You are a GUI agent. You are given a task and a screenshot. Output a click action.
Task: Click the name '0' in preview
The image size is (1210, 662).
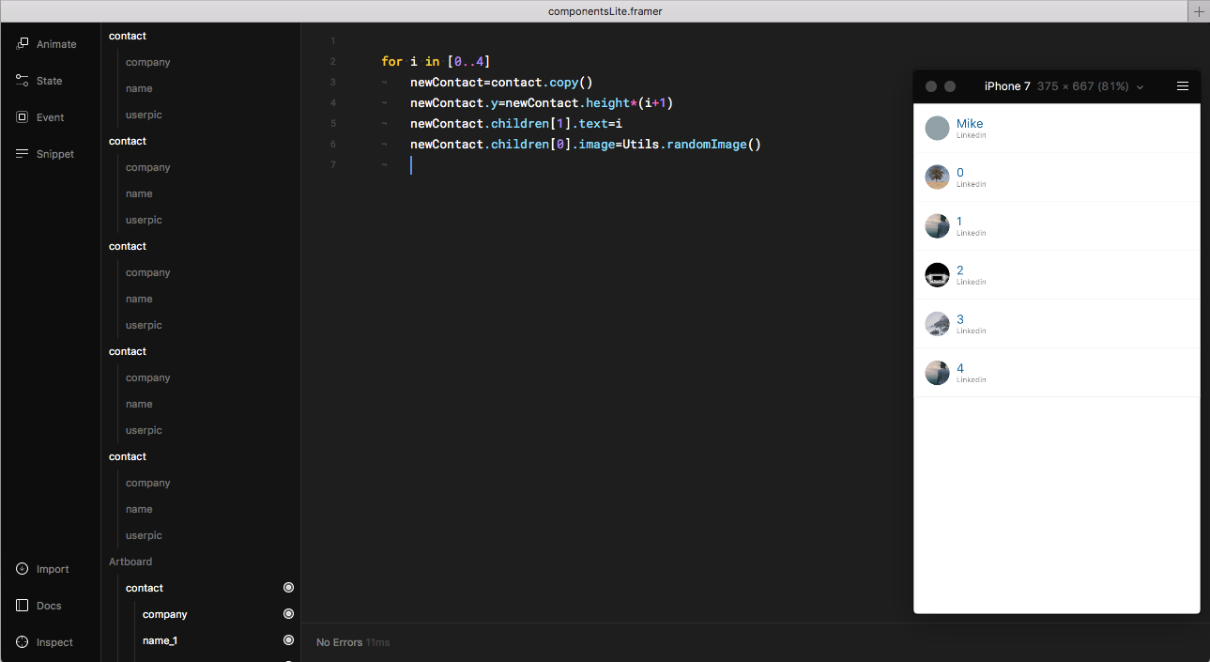(x=960, y=173)
